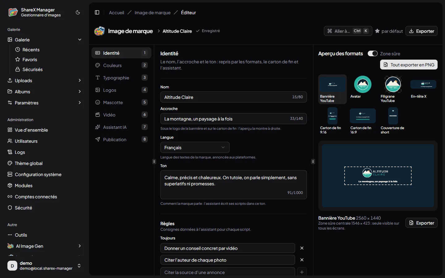Open Sécurité admin page
Image resolution: width=445 pixels, height=278 pixels.
(x=44, y=208)
